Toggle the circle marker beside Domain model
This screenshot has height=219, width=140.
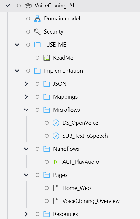click(x=28, y=19)
